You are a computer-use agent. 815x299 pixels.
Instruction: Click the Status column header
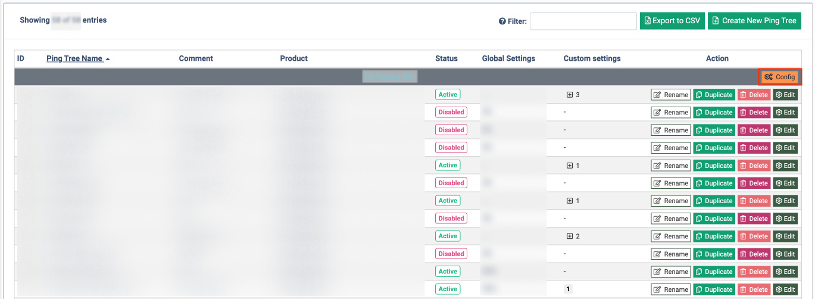(446, 58)
